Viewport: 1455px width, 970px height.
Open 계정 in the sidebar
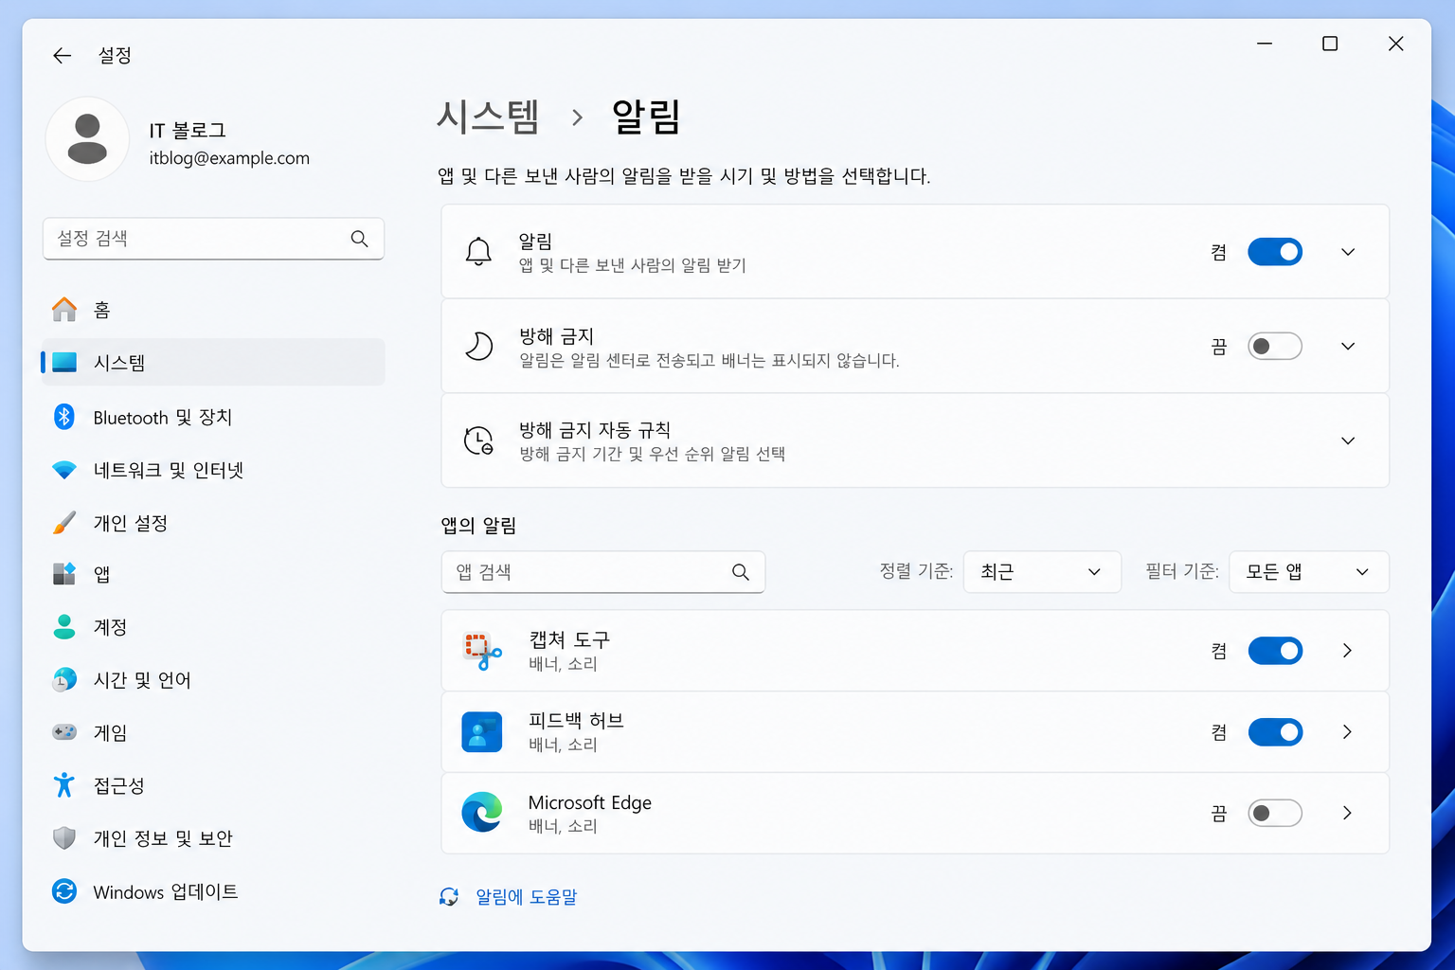(x=213, y=627)
